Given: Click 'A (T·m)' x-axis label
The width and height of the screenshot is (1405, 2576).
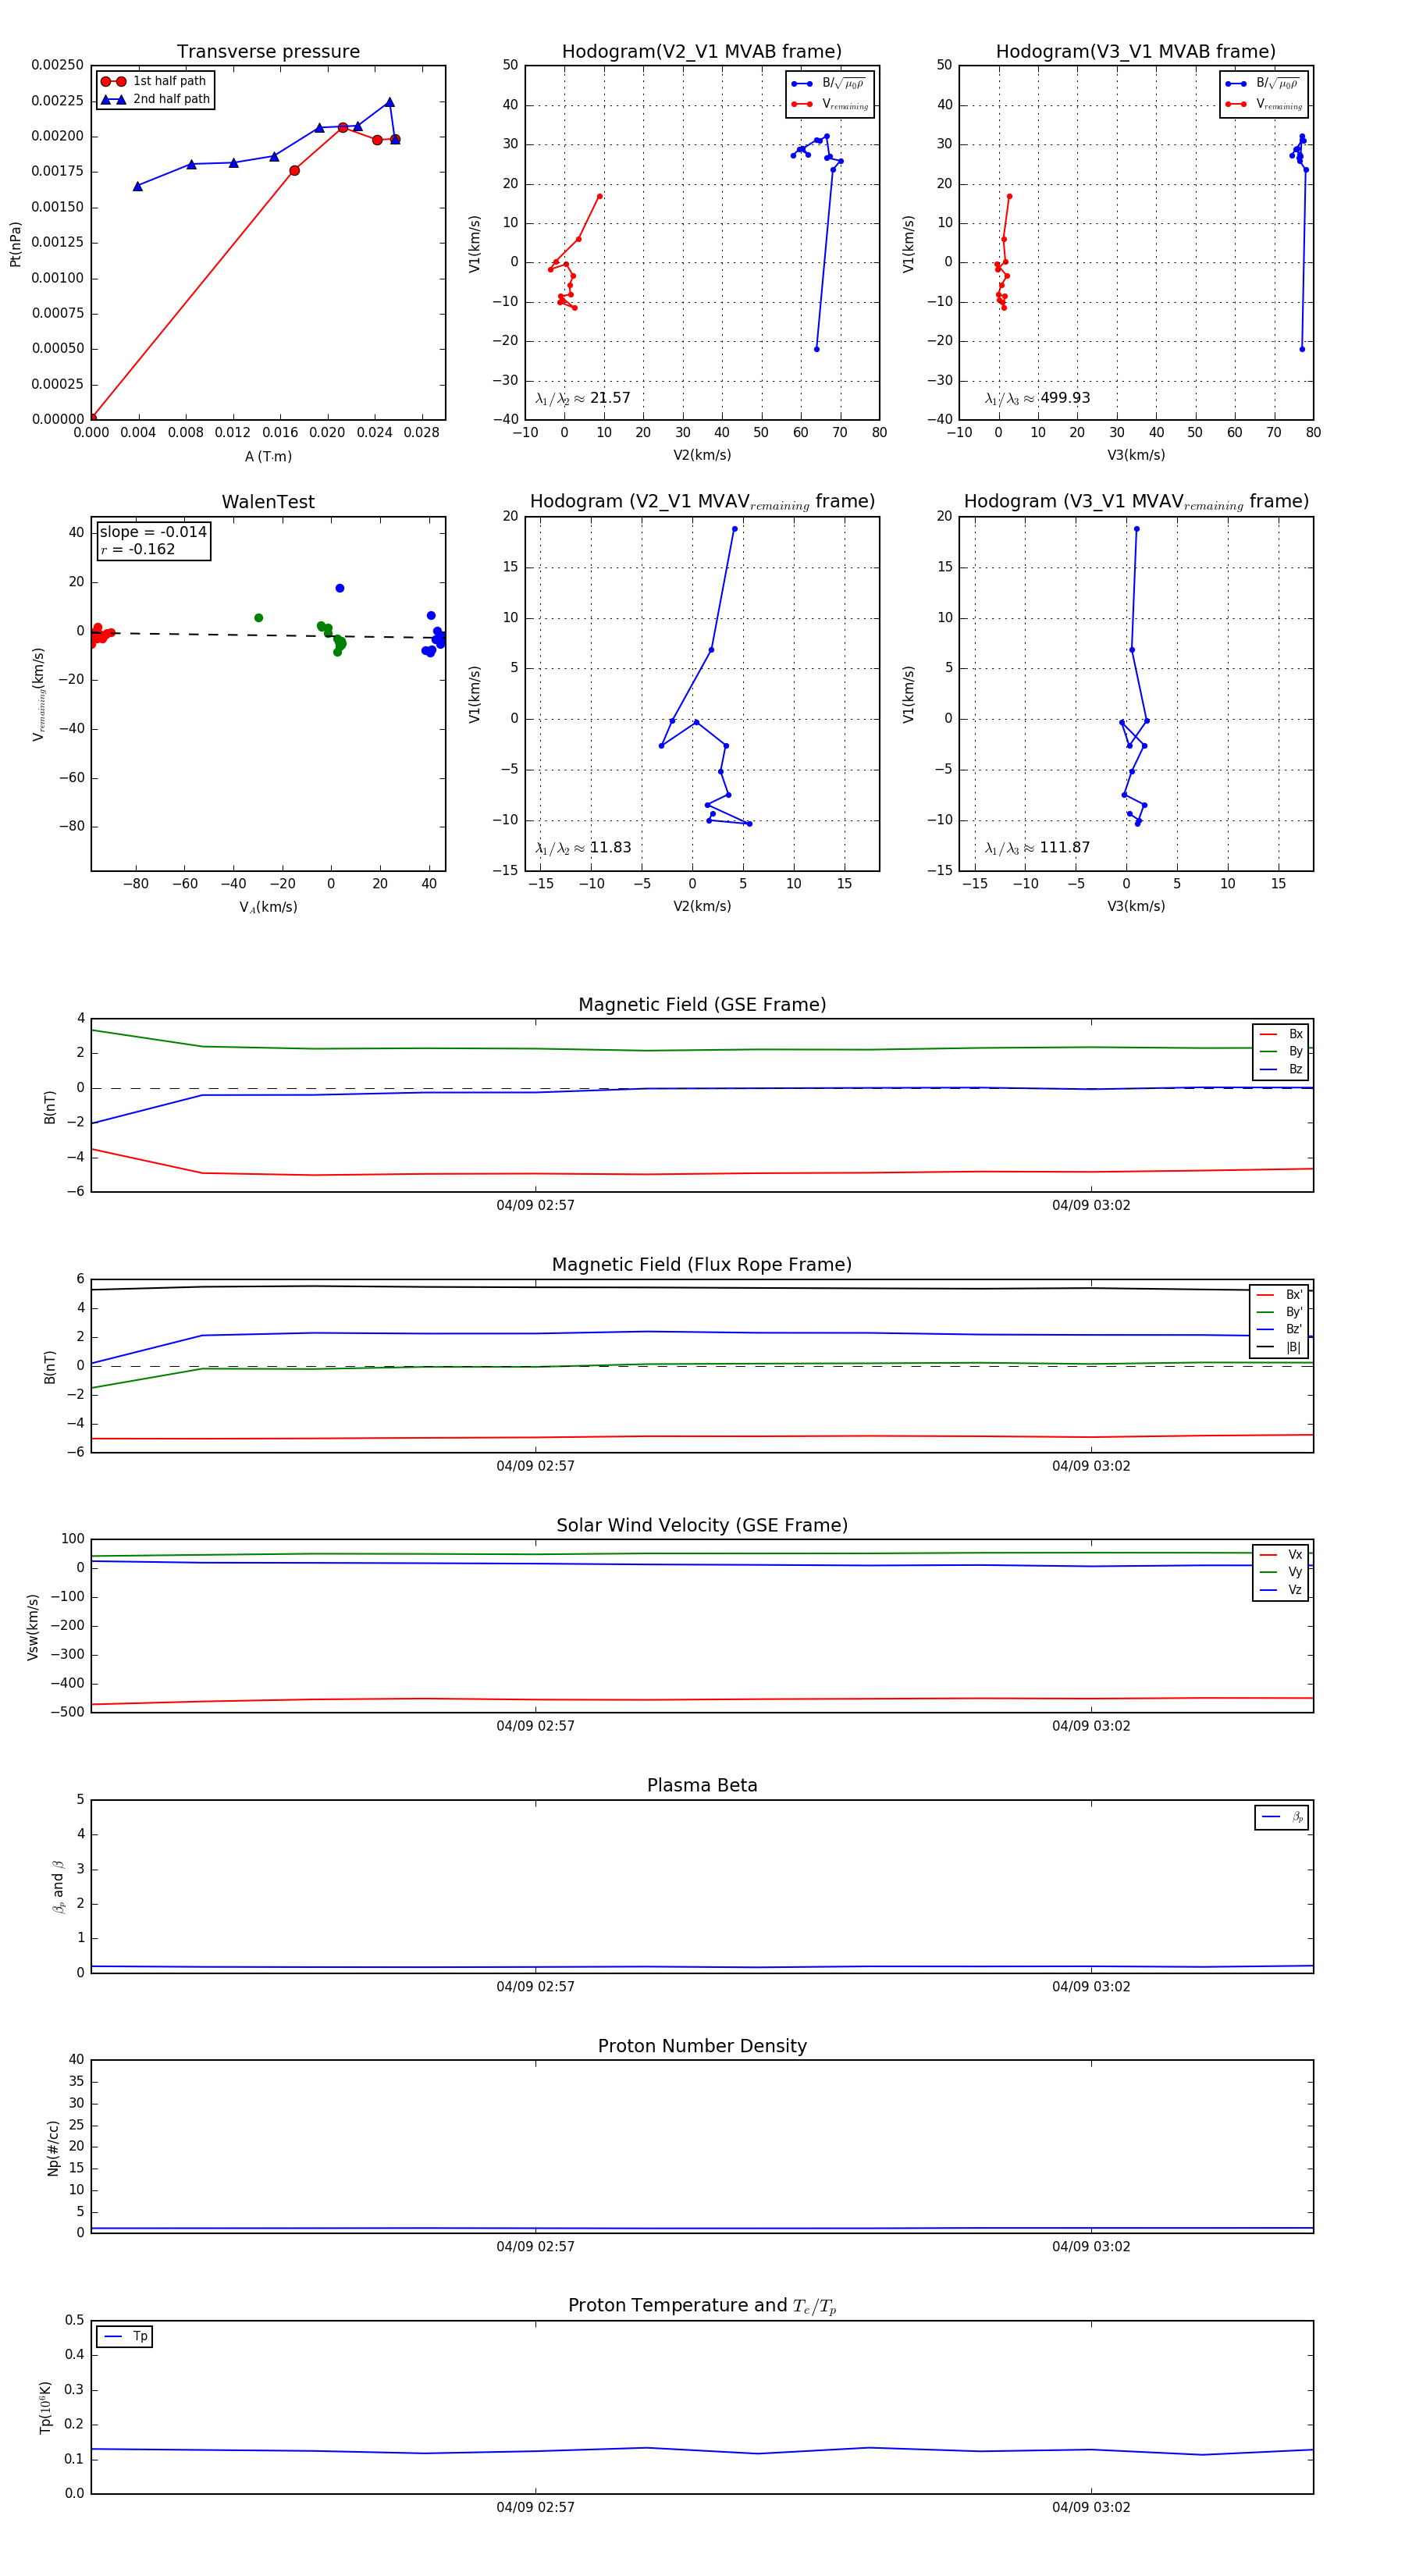Looking at the screenshot, I should pos(268,457).
